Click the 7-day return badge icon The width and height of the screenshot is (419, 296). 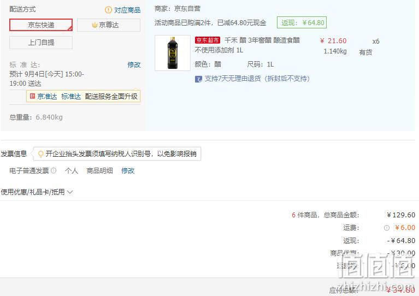pyautogui.click(x=198, y=79)
